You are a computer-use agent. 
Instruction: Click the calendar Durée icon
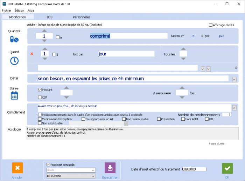coord(14,95)
